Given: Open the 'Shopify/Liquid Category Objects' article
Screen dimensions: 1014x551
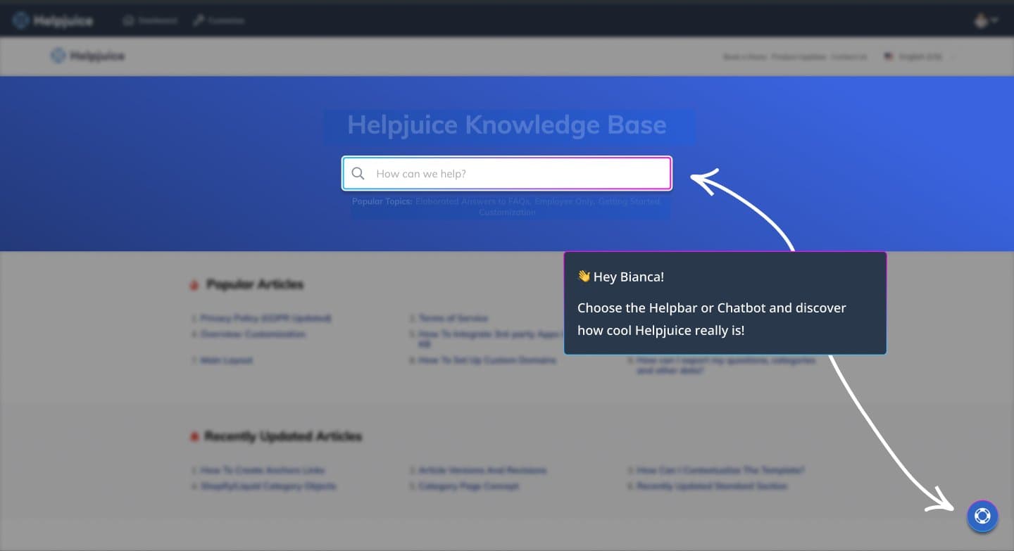Looking at the screenshot, I should coord(268,486).
